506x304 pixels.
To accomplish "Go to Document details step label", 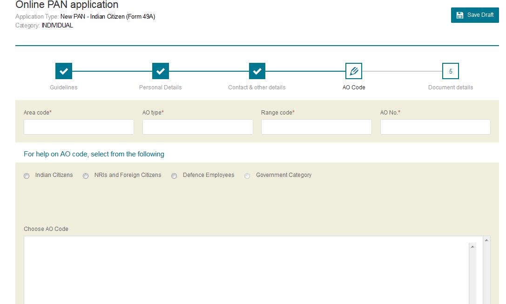I will click(451, 88).
